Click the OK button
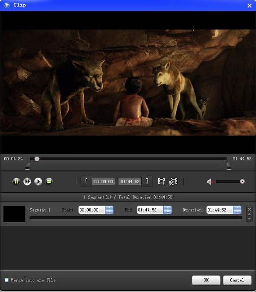 point(206,280)
